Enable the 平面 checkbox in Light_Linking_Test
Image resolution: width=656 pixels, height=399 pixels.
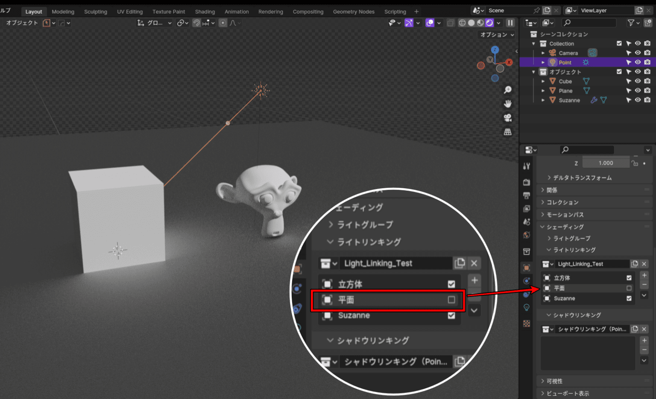tap(629, 288)
